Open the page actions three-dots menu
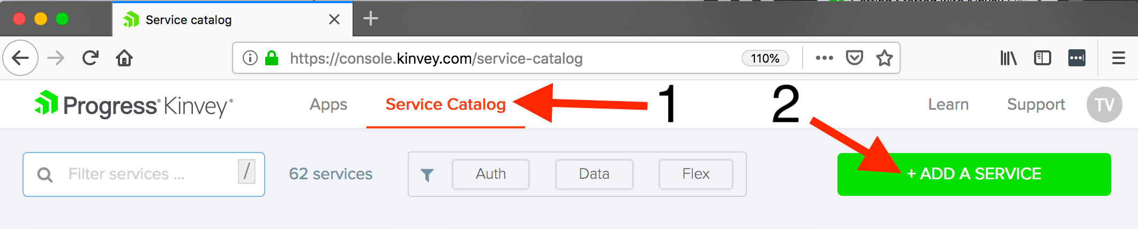Image resolution: width=1138 pixels, height=229 pixels. (824, 58)
